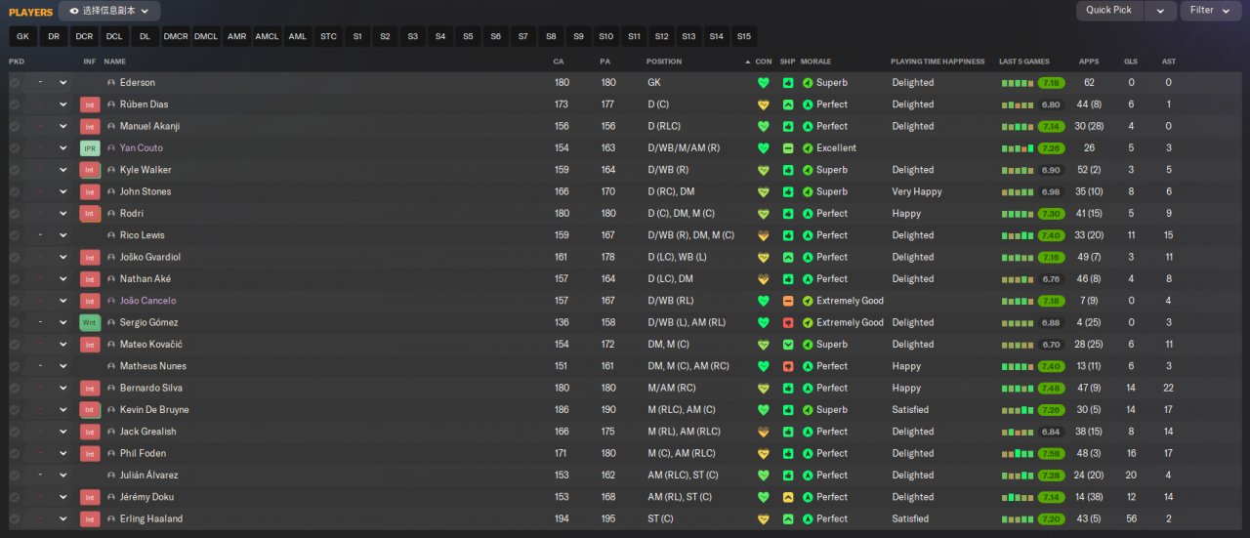Open position dropdown for Jack Grealish

[63, 432]
